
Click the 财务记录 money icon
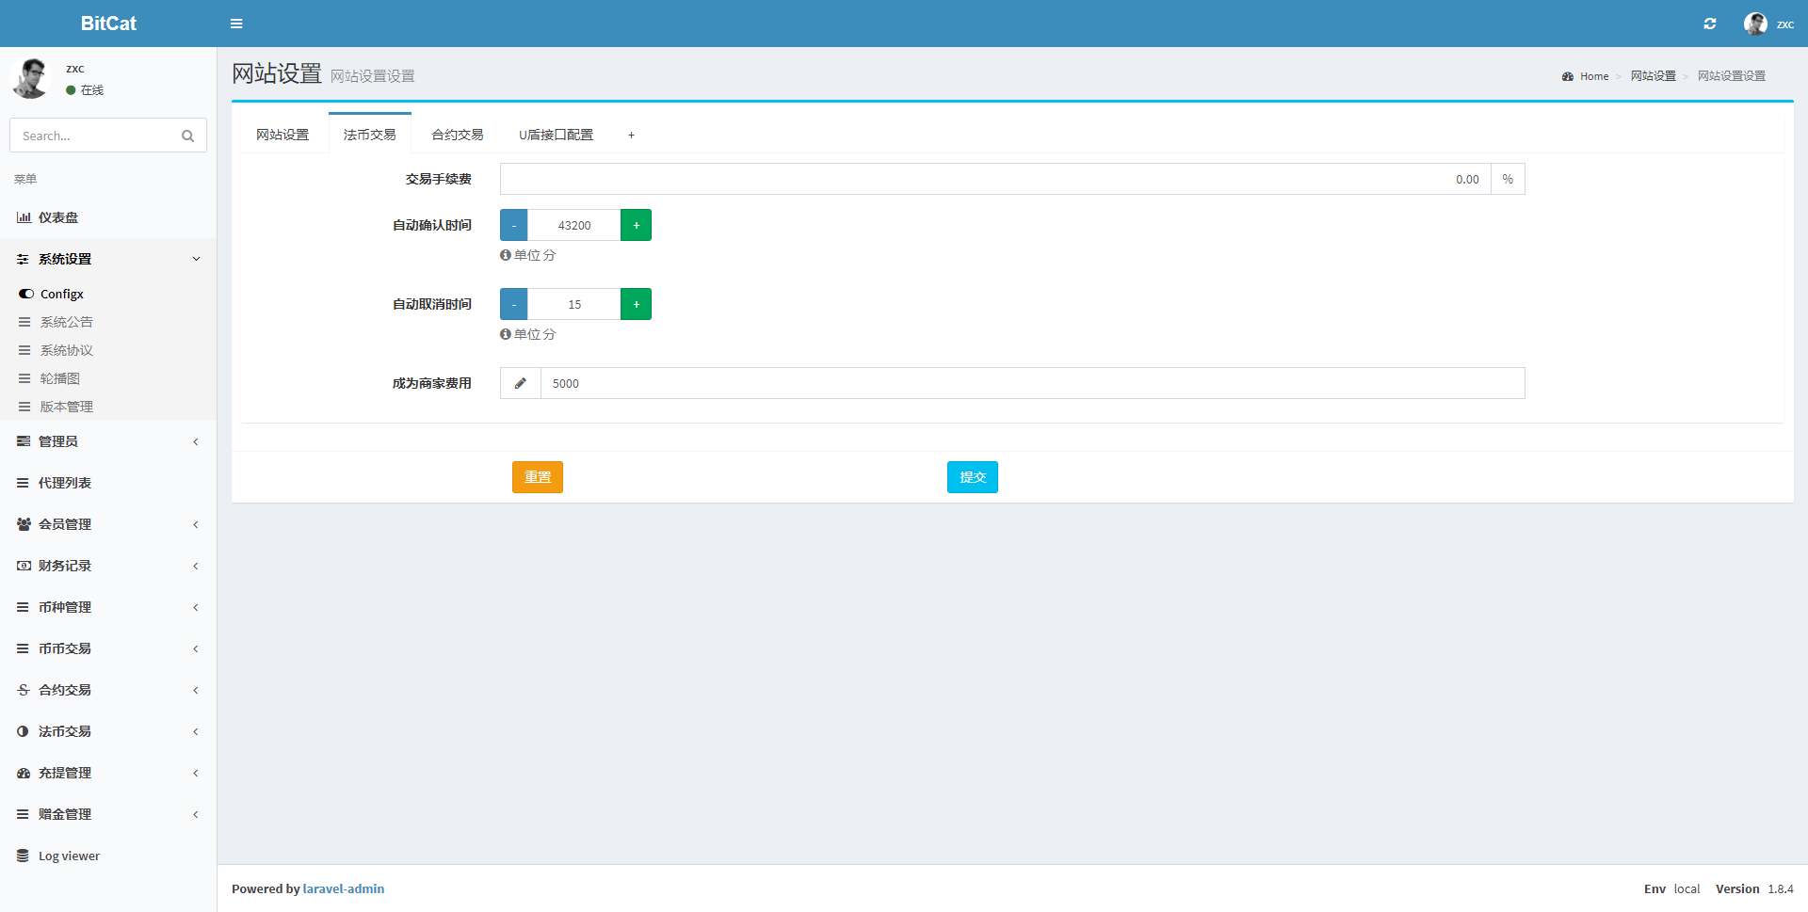tap(24, 566)
